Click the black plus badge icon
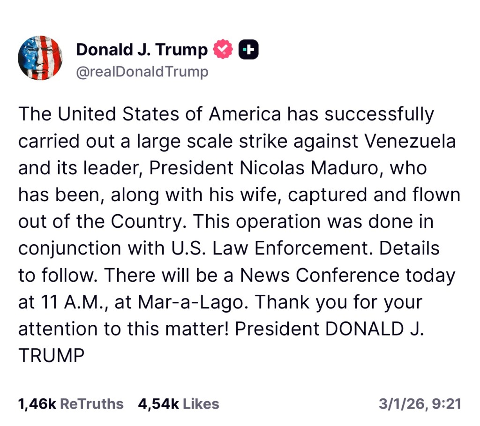The height and width of the screenshot is (426, 480). tap(248, 50)
